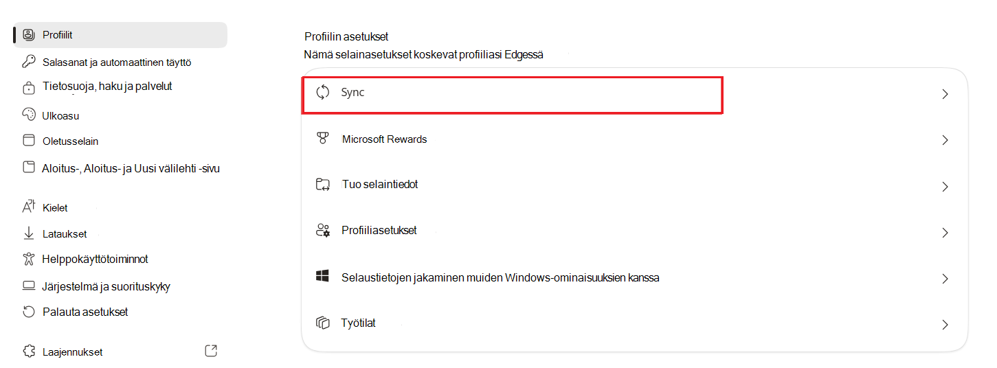Expand the Microsoft Rewards chevron
This screenshot has height=368, width=997.
pyautogui.click(x=945, y=140)
